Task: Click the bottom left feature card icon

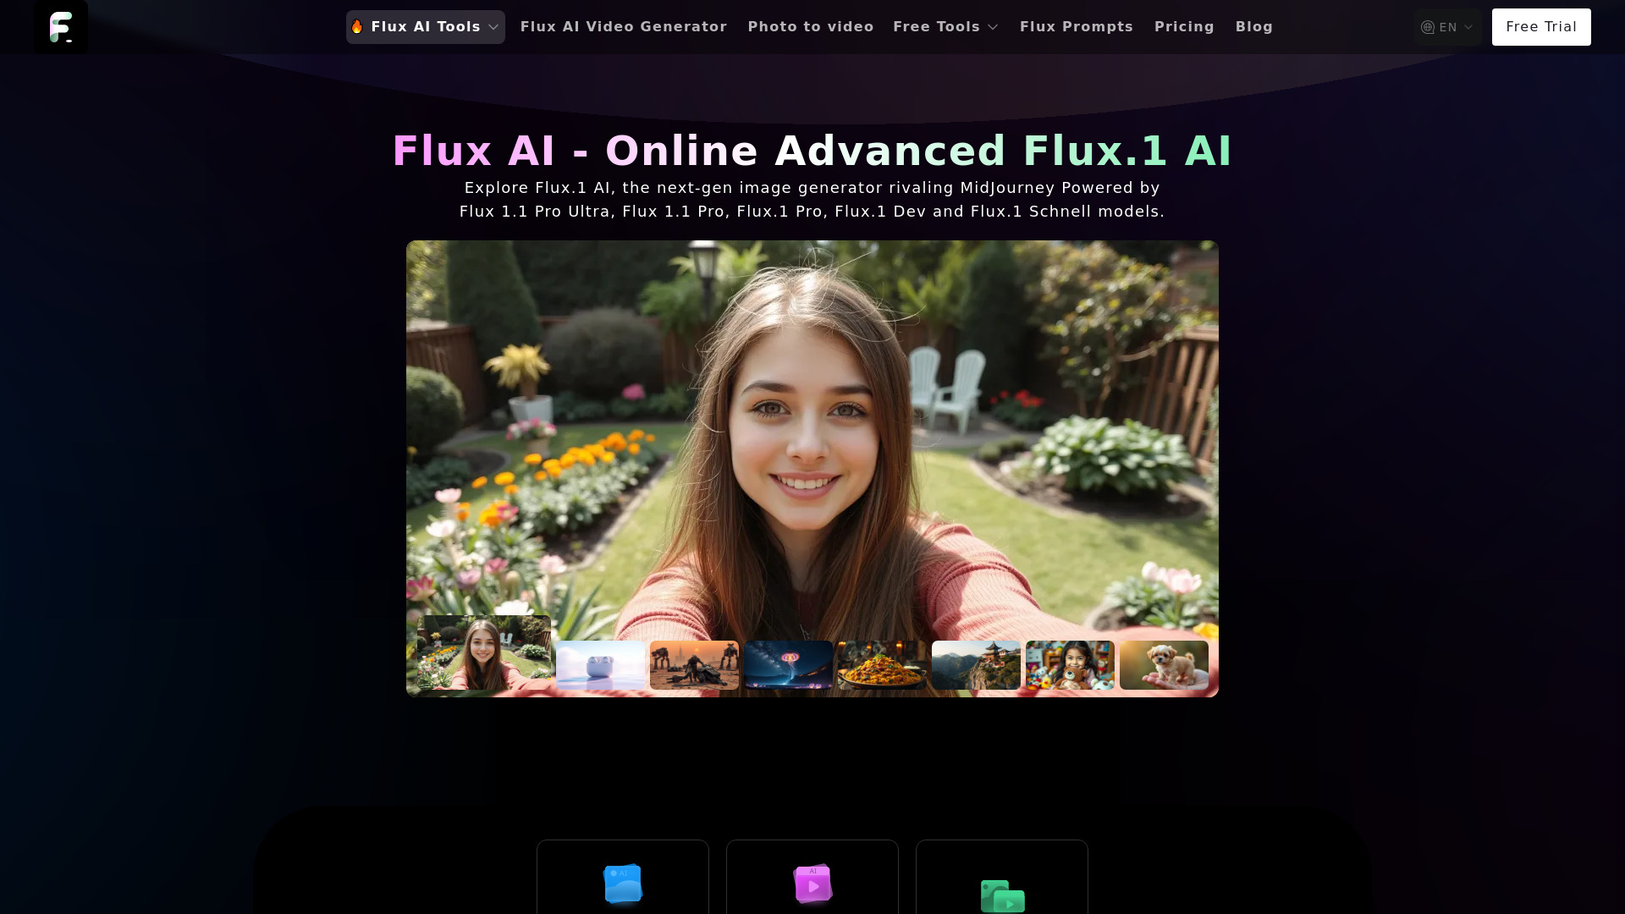Action: pyautogui.click(x=623, y=884)
